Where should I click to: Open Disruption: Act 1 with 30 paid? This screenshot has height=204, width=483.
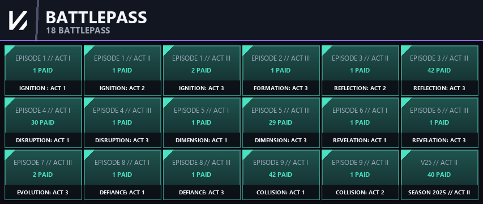click(x=43, y=122)
